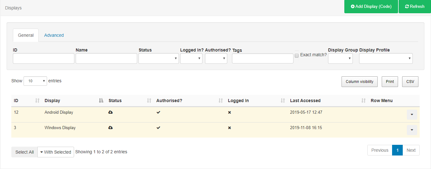The height and width of the screenshot is (169, 431).
Task: Sort the table by ID column
Action: point(37,101)
